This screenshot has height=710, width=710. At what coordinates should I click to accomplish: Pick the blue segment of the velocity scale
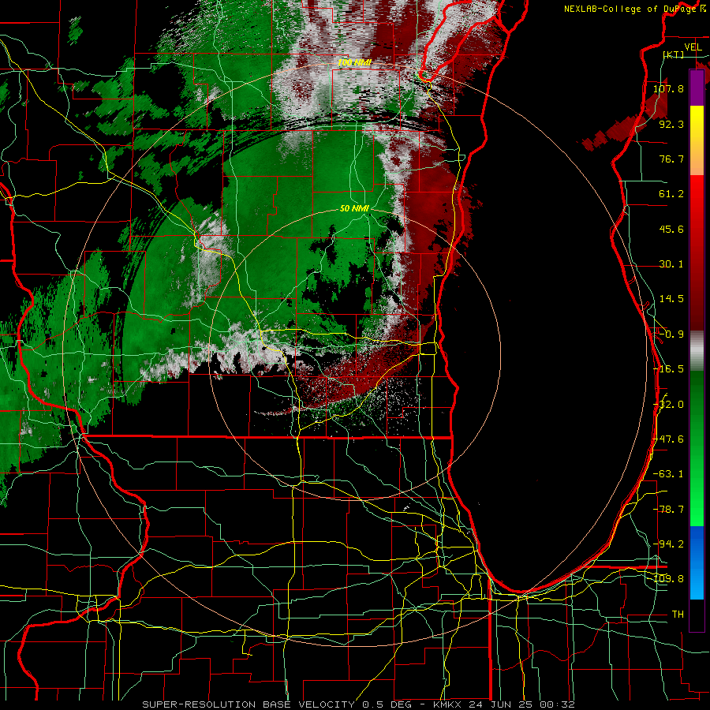pos(697,562)
